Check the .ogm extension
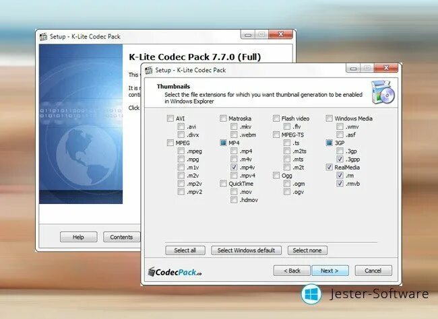Screen dimensions: 438x319 [287, 183]
